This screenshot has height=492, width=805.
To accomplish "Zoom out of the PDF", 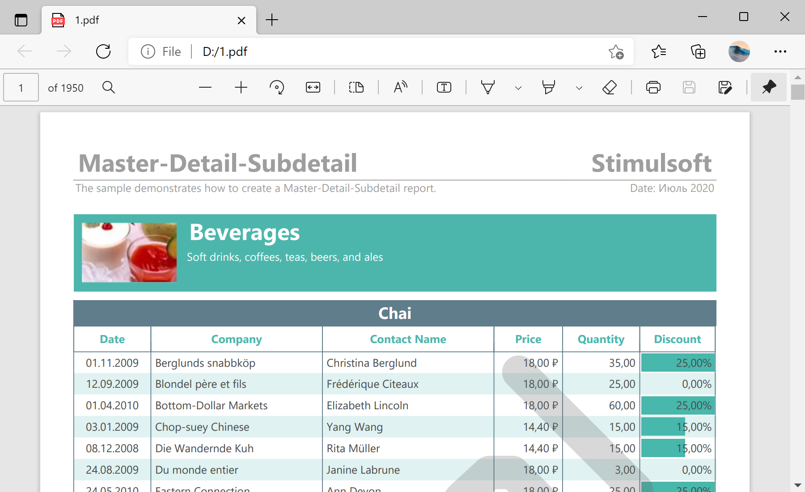I will [x=205, y=87].
